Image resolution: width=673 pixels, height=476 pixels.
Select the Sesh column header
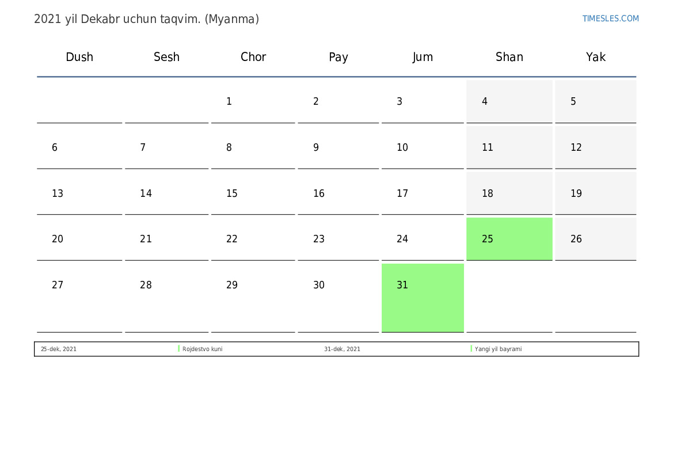pos(166,57)
